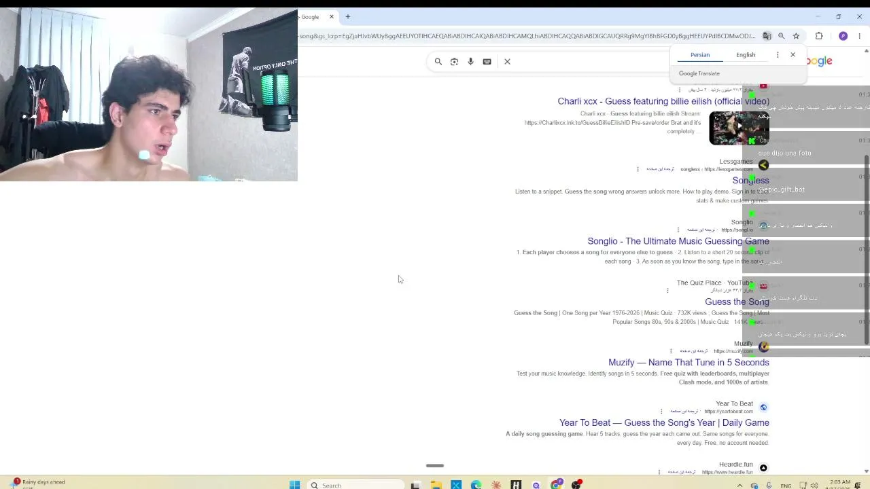Click the ENG language indicator
This screenshot has height=489, width=870.
786,486
